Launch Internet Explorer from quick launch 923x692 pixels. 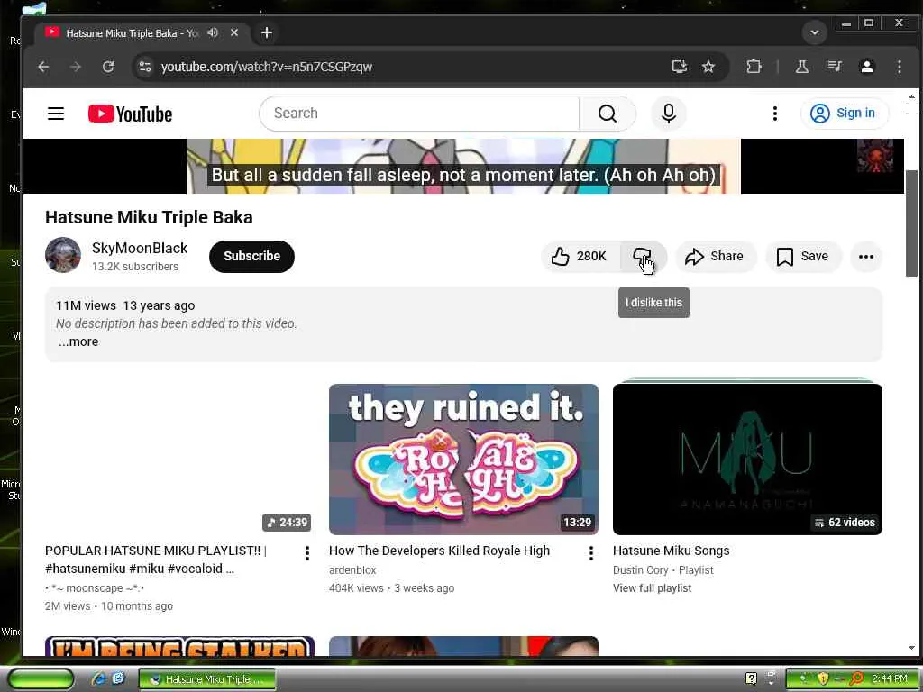pyautogui.click(x=98, y=679)
